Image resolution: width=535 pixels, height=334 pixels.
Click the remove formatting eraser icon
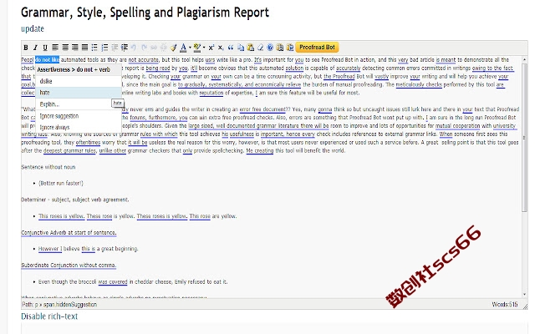pos(260,48)
